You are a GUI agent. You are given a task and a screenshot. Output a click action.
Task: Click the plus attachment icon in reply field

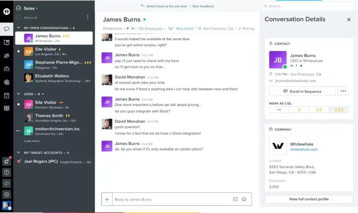tap(107, 199)
